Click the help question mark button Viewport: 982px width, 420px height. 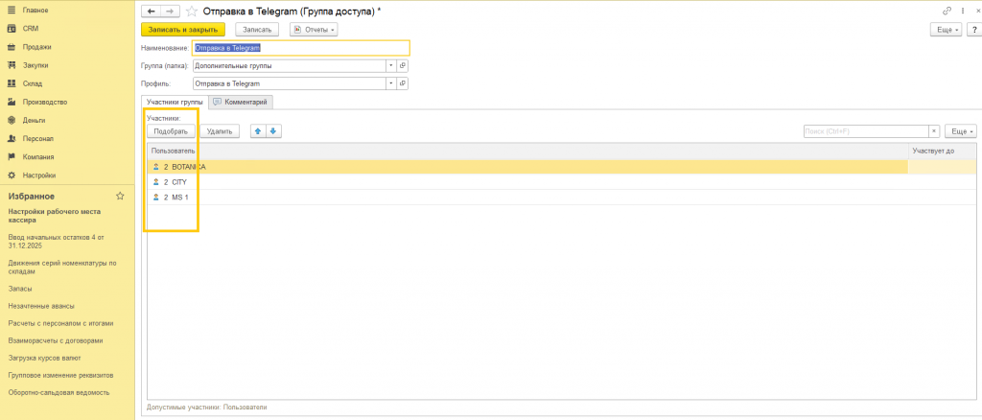click(x=974, y=30)
